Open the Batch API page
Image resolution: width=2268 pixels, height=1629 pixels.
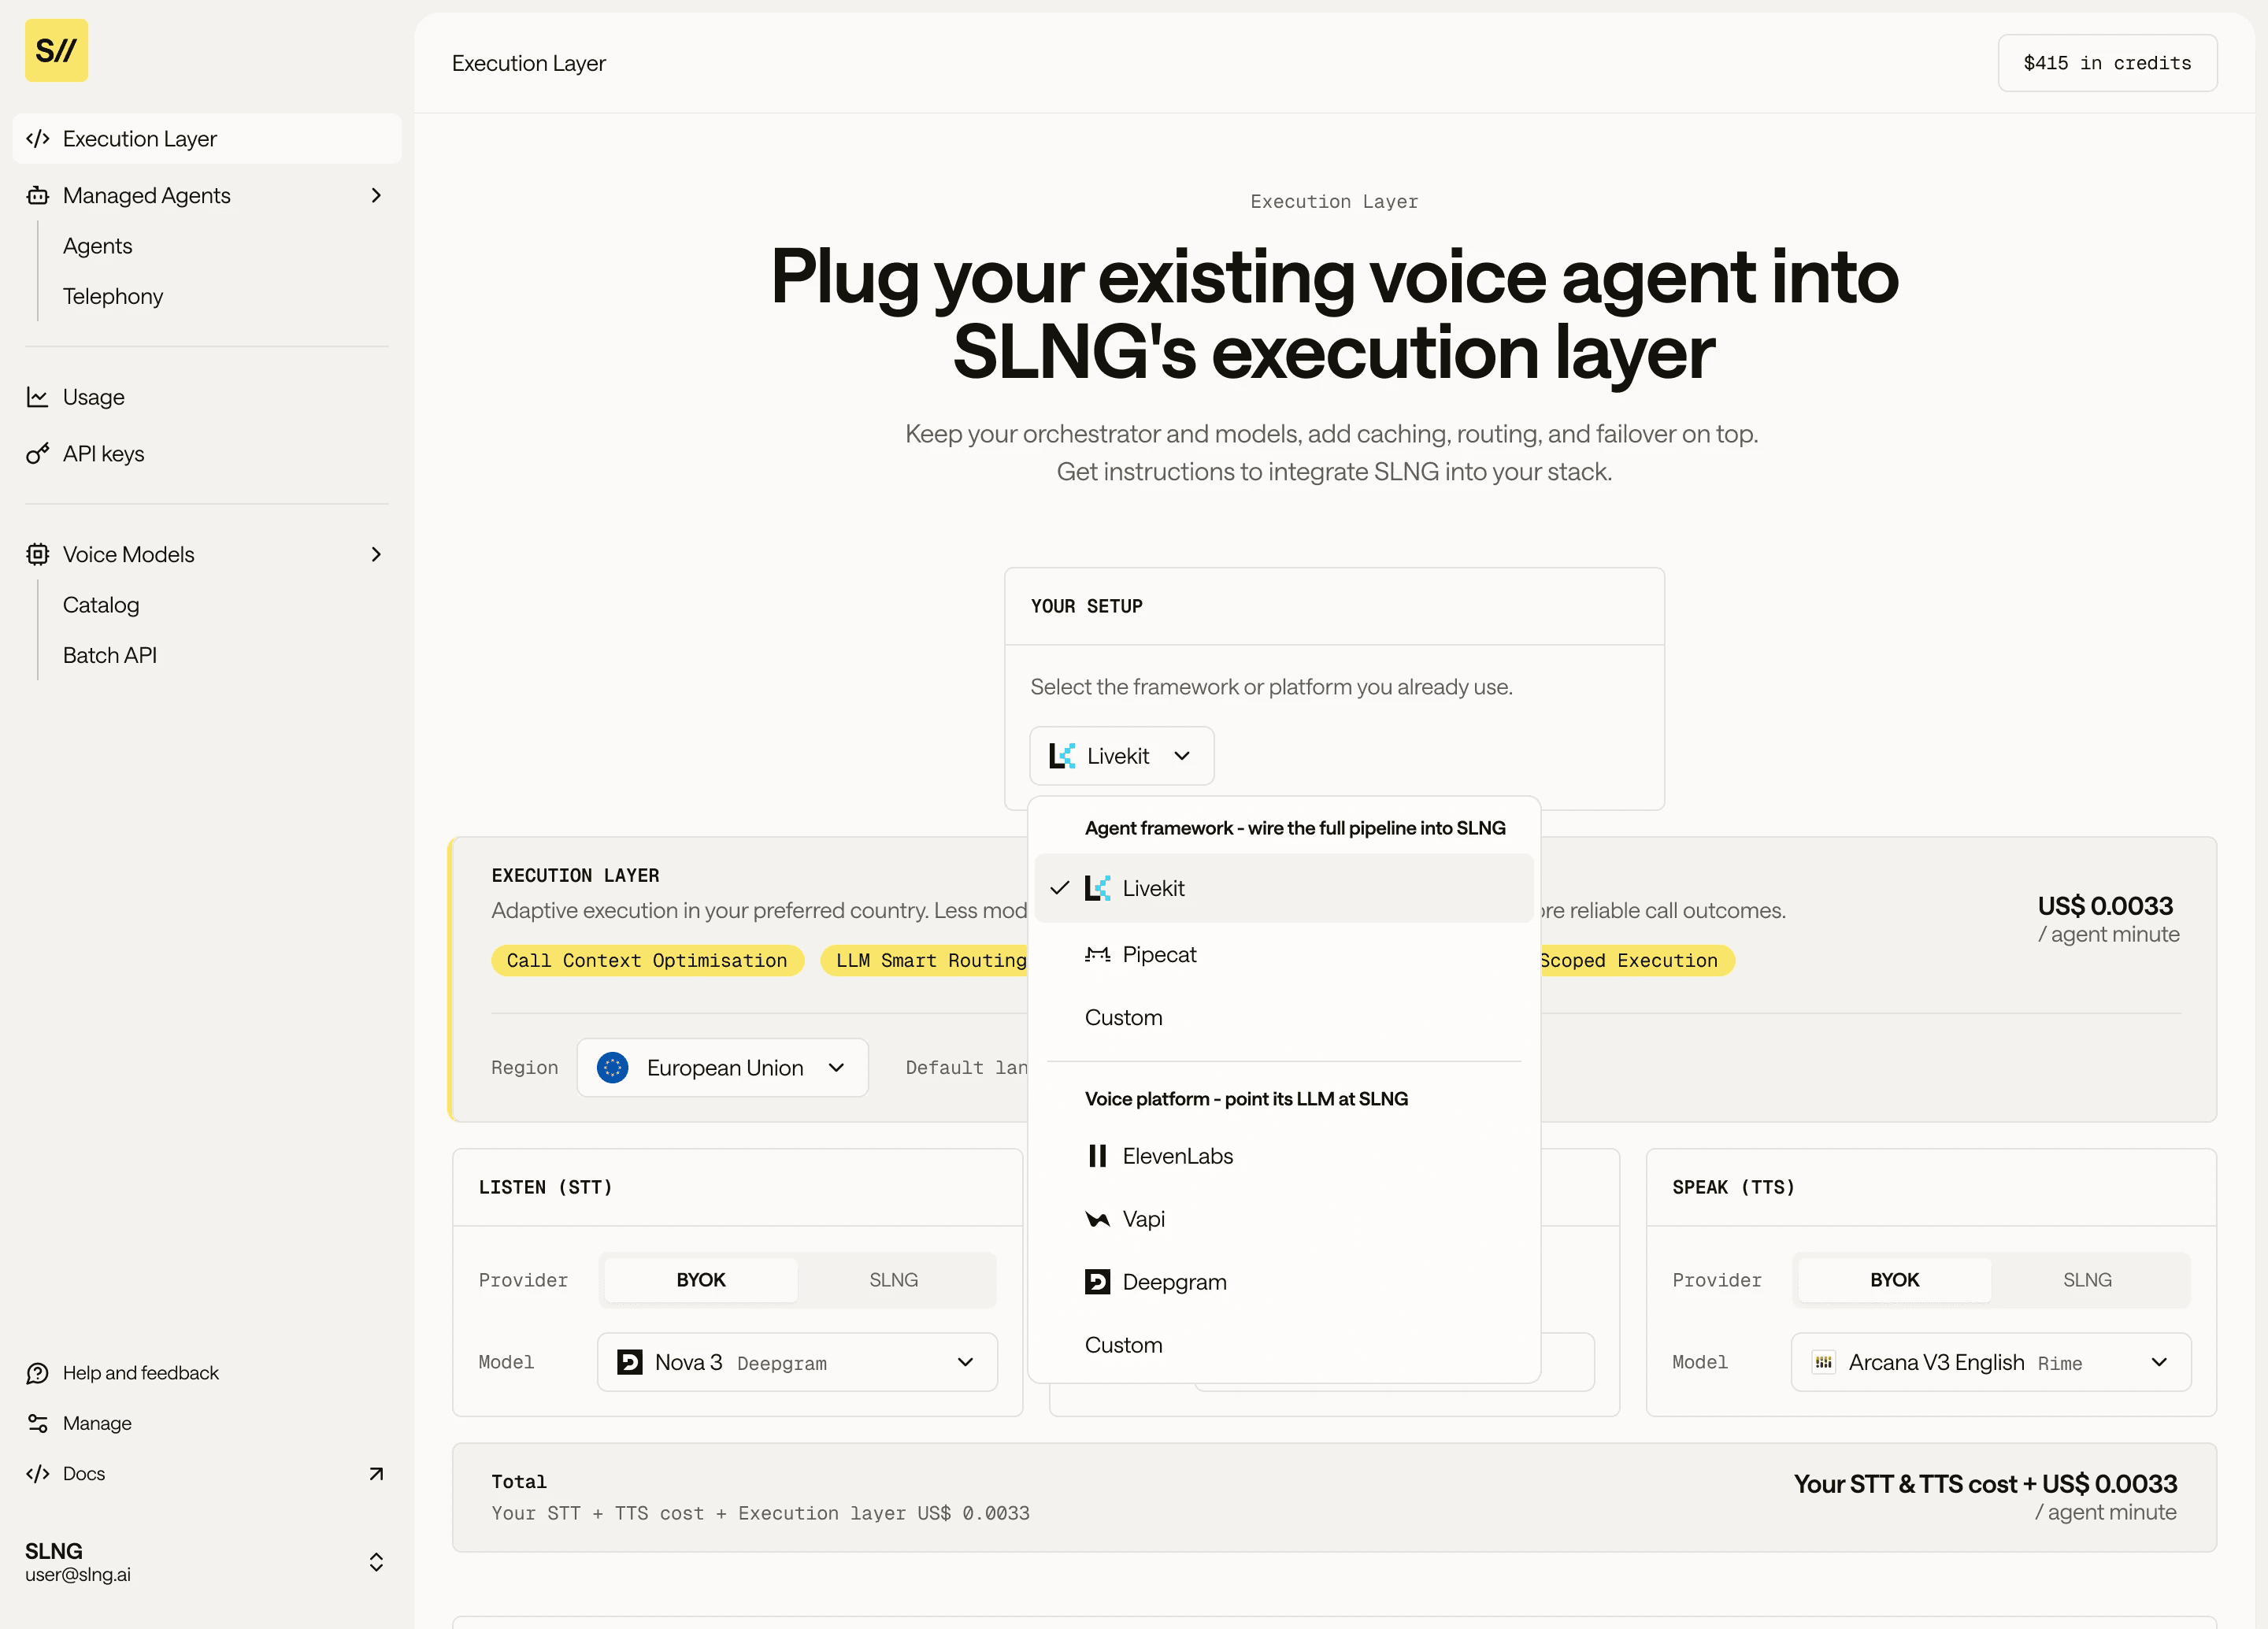pyautogui.click(x=110, y=655)
